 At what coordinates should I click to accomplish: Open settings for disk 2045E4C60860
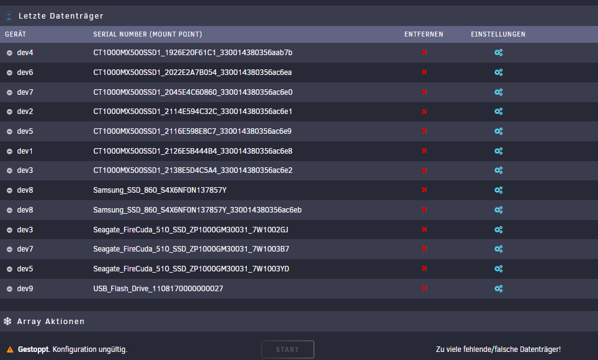(x=499, y=92)
